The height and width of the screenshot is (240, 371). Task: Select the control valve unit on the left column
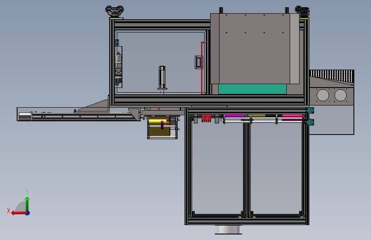118,67
